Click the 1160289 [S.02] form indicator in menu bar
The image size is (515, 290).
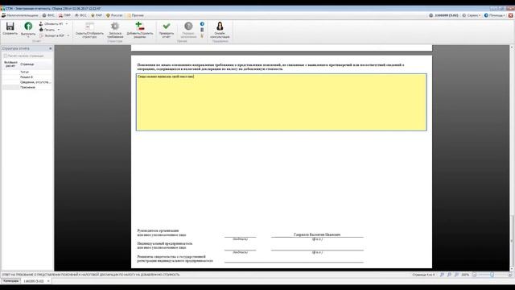point(443,15)
